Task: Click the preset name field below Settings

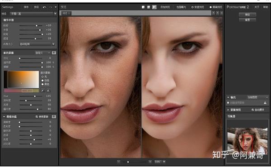Action: click(31, 14)
